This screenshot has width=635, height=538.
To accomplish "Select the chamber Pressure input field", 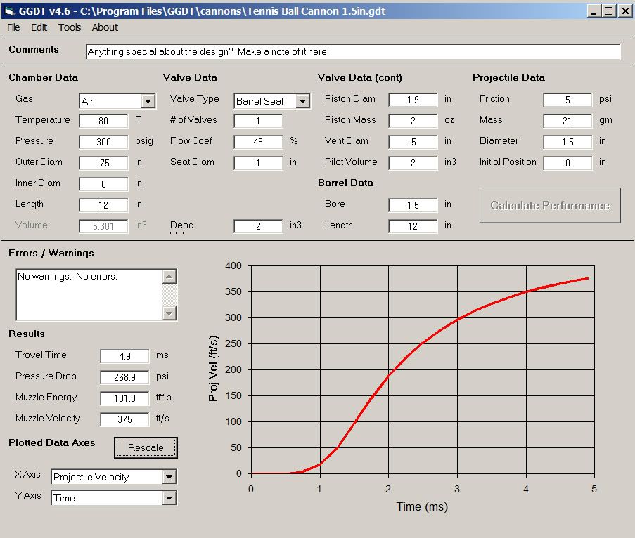I will click(103, 142).
